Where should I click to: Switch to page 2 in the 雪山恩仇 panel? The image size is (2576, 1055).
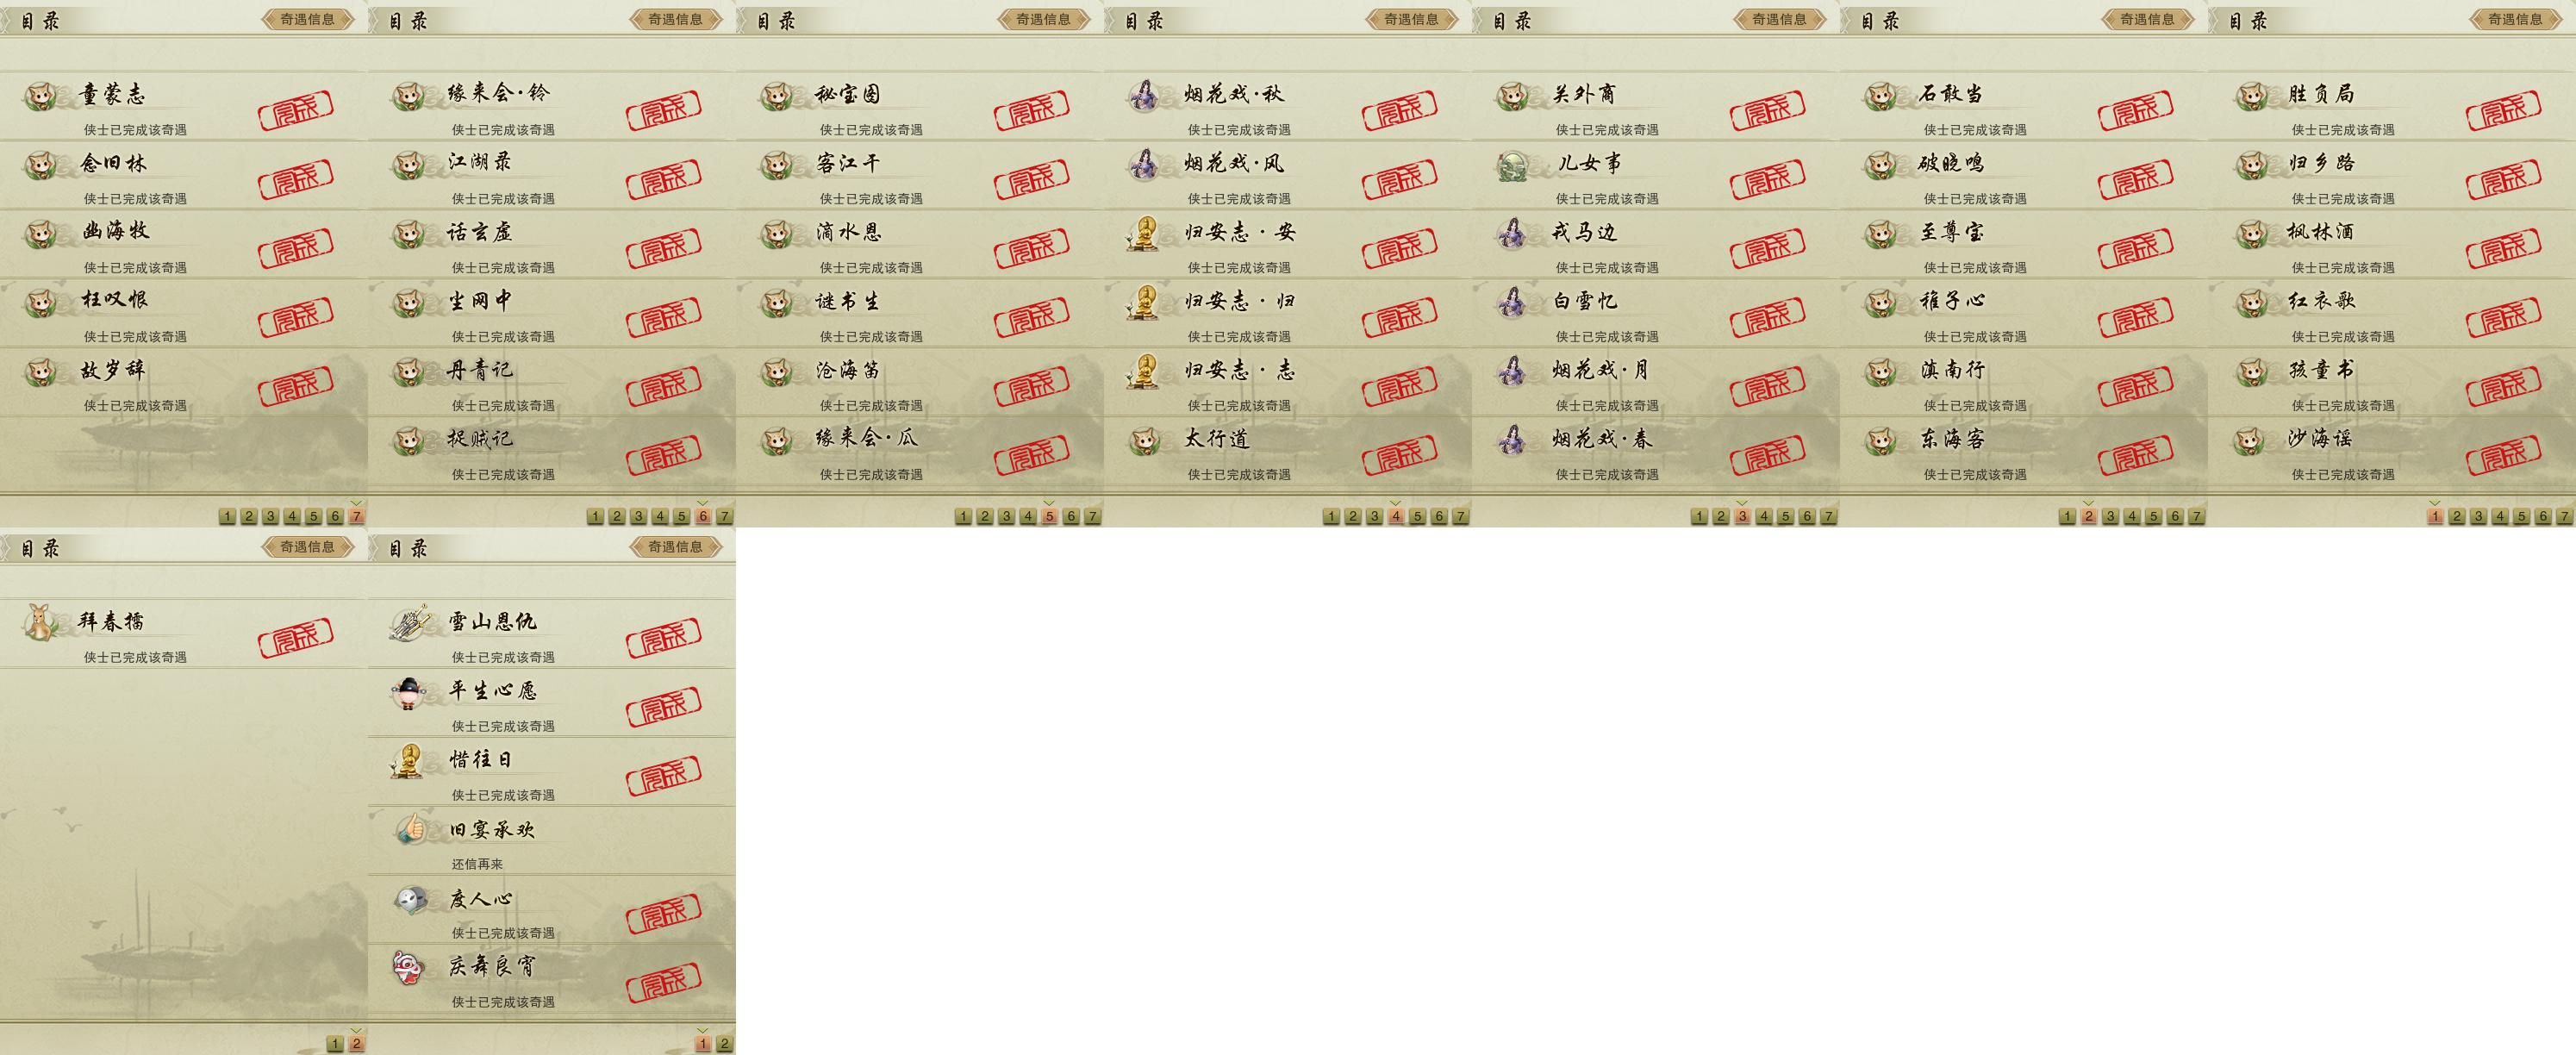[x=724, y=1044]
